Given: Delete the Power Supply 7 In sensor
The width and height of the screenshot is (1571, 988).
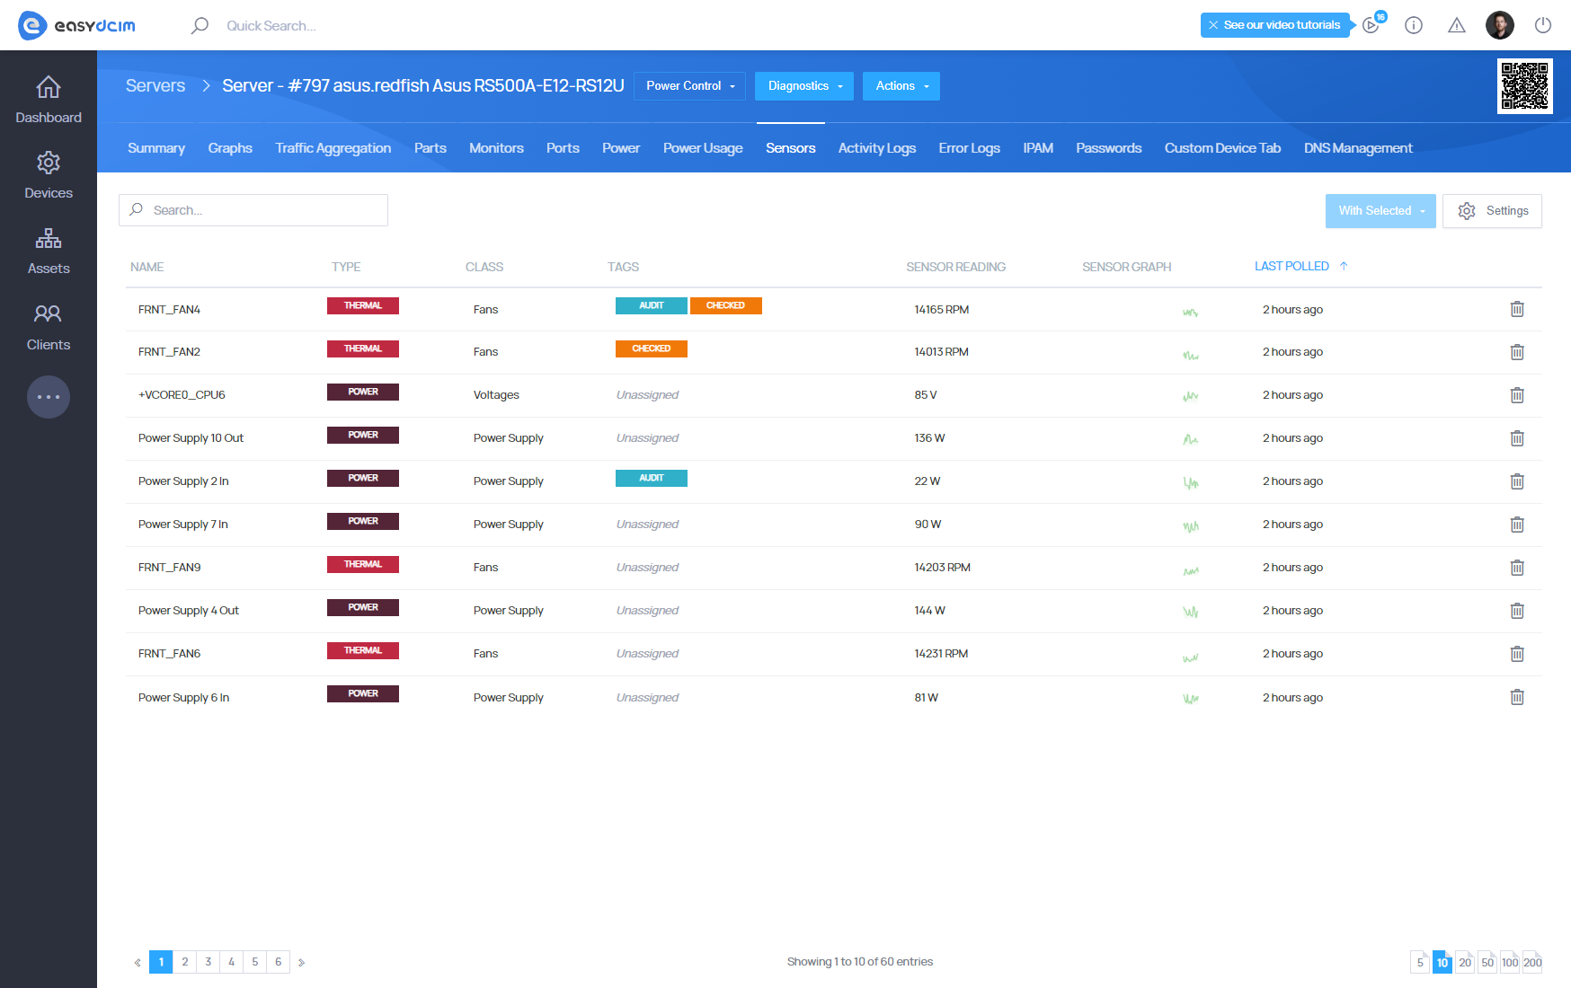Looking at the screenshot, I should 1517,525.
